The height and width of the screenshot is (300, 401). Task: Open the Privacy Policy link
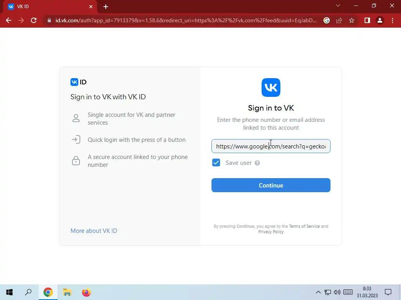[271, 232]
